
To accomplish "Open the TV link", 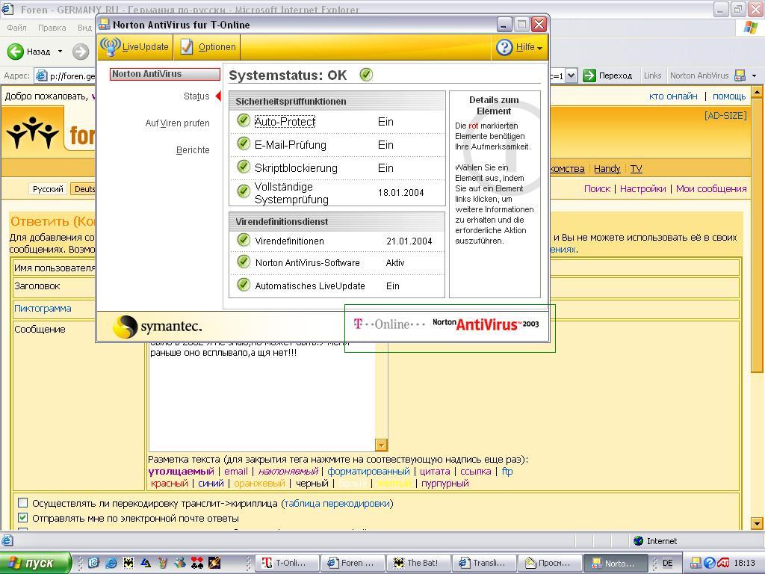I will 636,169.
